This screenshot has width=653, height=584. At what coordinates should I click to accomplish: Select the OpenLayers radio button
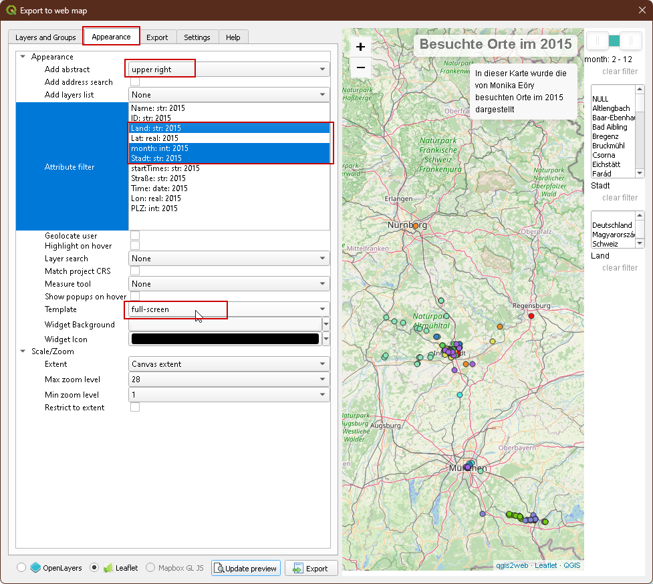(x=21, y=568)
